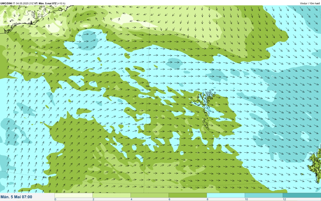This screenshot has width=321, height=201.
Task: Click the 8–10 m/s legend swatch
Action: (226, 195)
